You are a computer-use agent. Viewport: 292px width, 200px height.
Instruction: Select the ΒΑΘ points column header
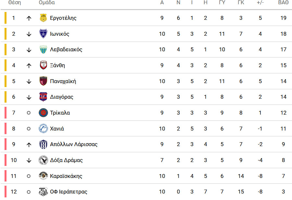[x=283, y=2]
